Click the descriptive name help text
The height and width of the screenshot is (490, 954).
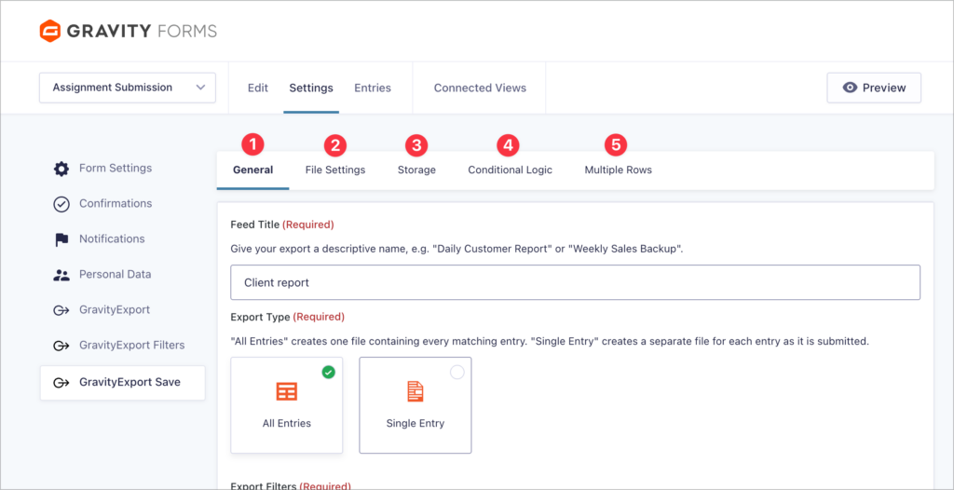point(457,249)
